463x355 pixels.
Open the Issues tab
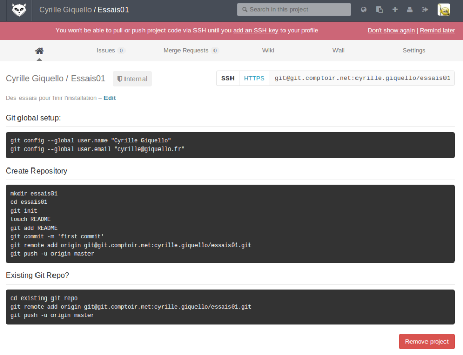coord(106,50)
